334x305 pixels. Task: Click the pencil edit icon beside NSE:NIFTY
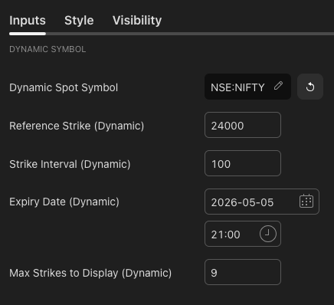[278, 86]
